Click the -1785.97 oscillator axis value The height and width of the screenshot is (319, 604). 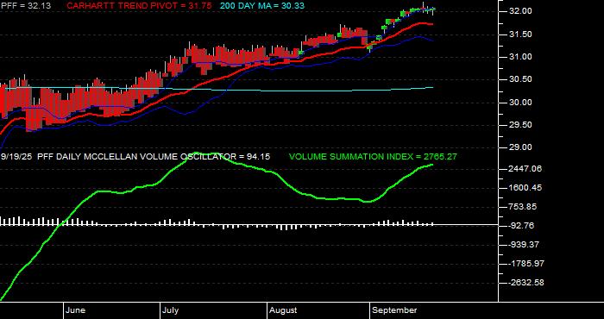coord(525,264)
